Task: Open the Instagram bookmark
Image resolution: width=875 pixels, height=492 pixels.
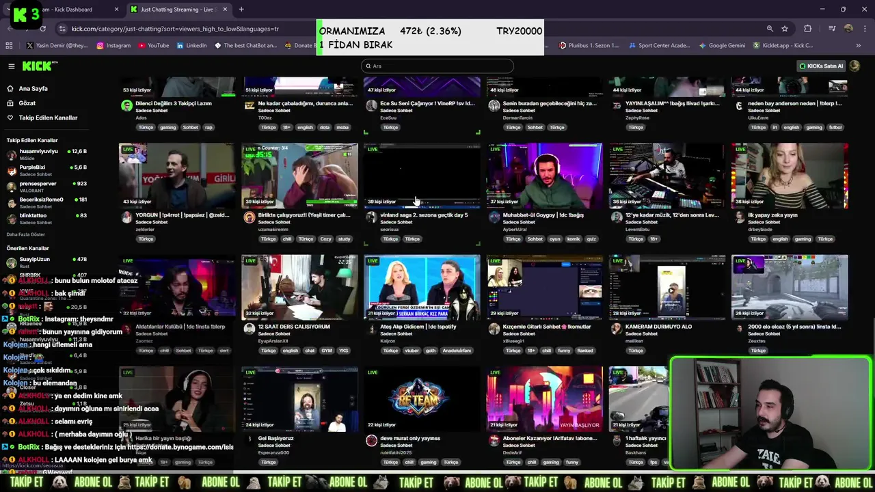Action: click(113, 46)
